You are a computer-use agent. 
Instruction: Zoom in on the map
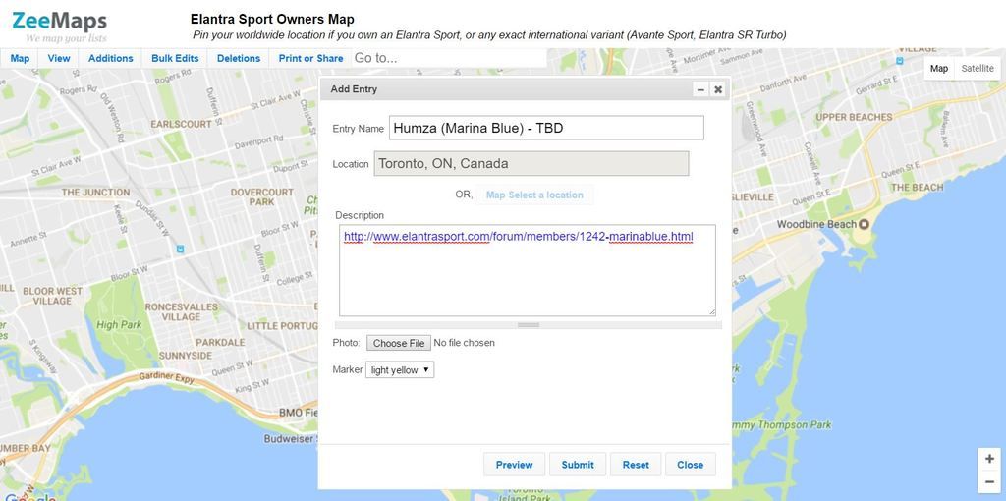tap(989, 460)
